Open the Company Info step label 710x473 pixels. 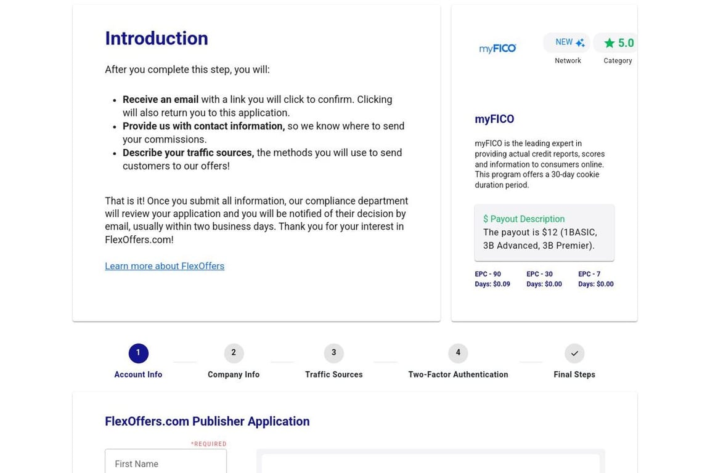(x=234, y=374)
